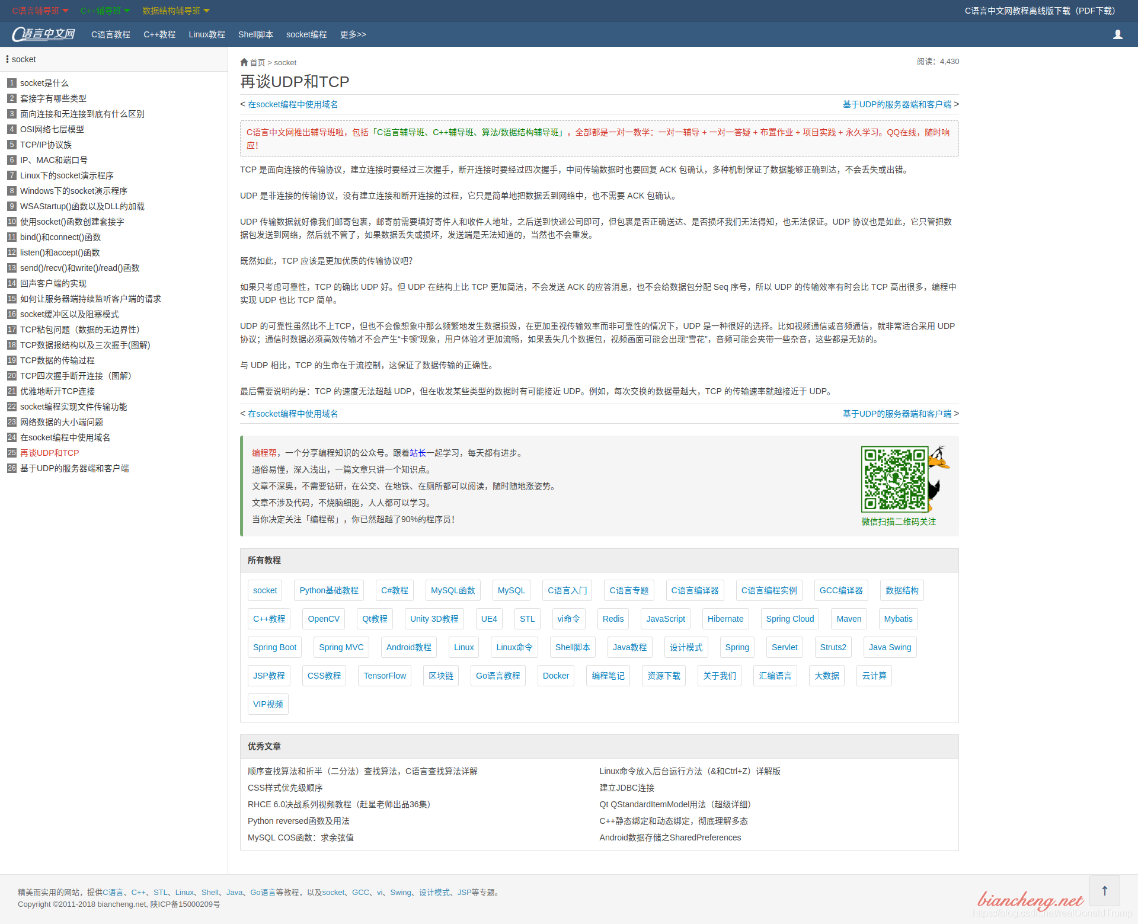Click the C语言中文网 site logo

point(44,34)
